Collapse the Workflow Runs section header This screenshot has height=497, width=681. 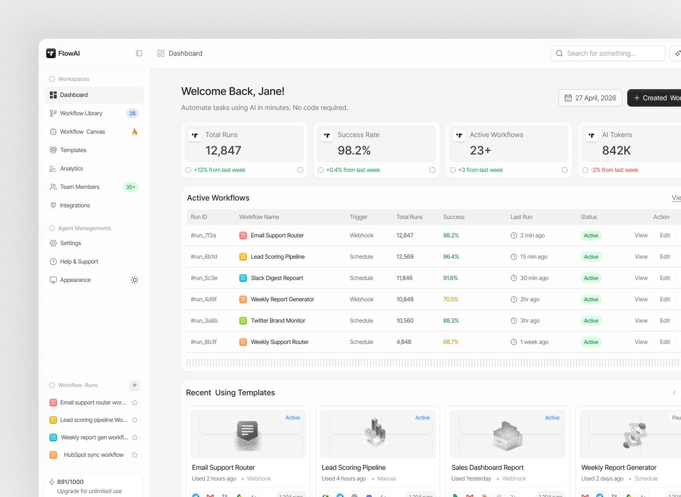73,385
